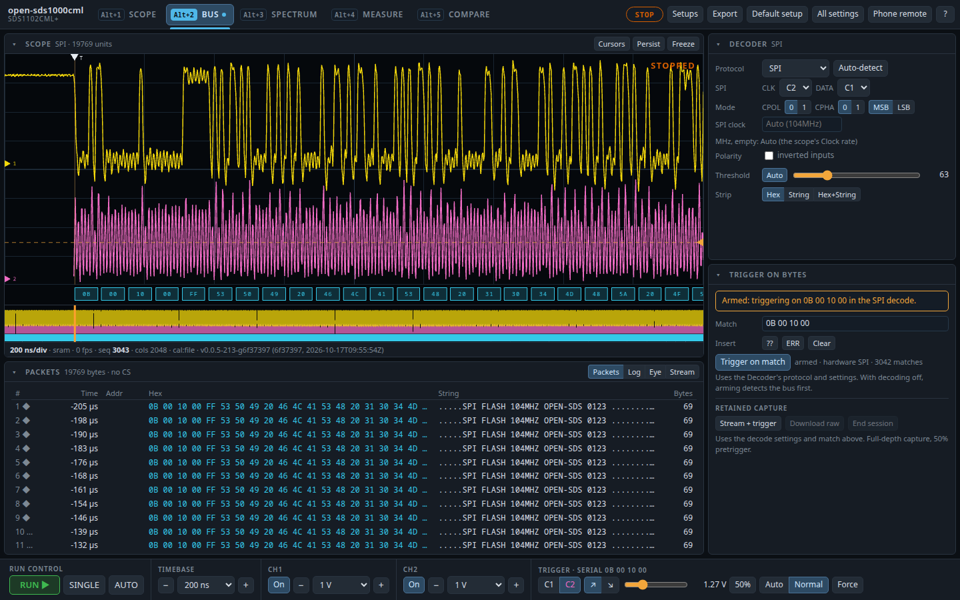
Task: Select falling edge trigger slope icon
Action: pos(611,585)
